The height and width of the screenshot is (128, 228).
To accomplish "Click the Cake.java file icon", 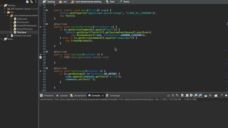I will click(x=15, y=19).
